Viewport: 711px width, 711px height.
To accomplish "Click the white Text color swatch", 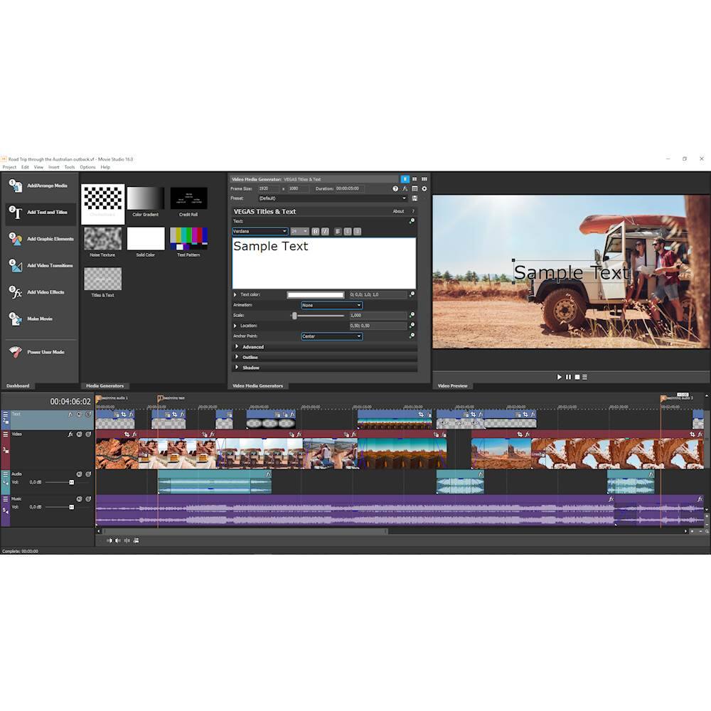I will pos(315,294).
